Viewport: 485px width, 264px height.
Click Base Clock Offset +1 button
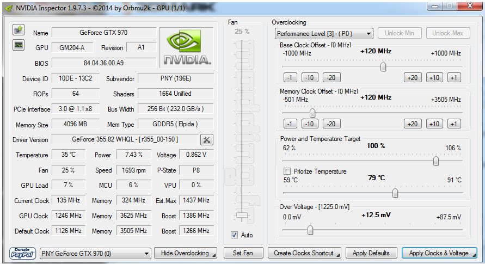click(454, 78)
